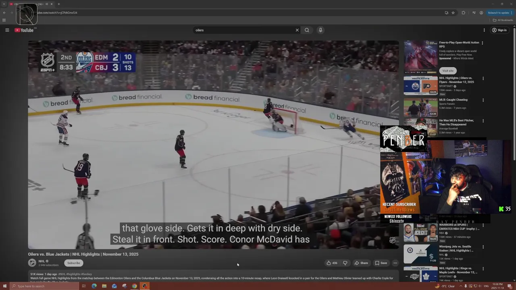The width and height of the screenshot is (516, 290).
Task: Close the YouTube browser tab
Action: click(x=52, y=4)
